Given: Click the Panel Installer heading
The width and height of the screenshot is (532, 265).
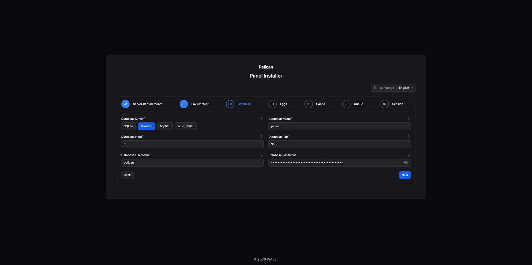Looking at the screenshot, I should click(266, 76).
